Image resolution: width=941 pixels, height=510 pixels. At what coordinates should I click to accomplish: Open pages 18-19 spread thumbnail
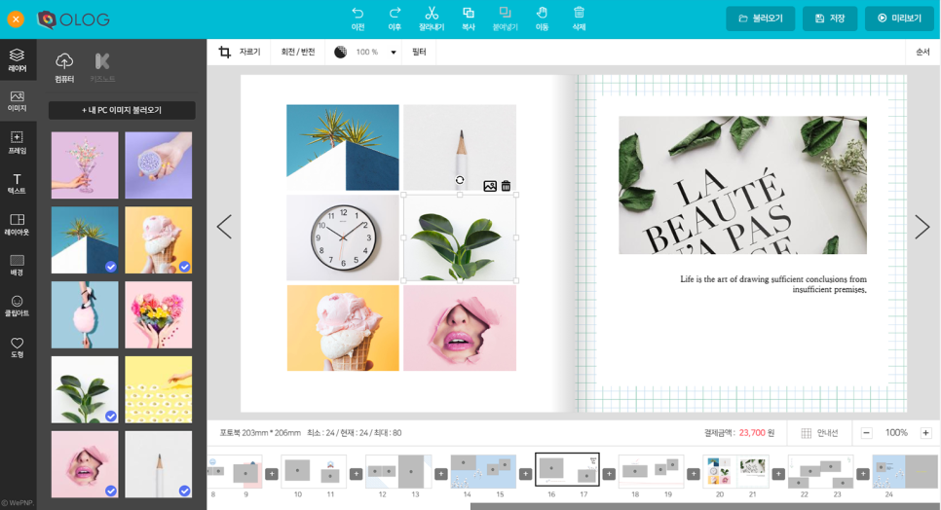click(651, 472)
